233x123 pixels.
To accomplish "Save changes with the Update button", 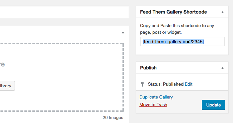I will (x=213, y=105).
